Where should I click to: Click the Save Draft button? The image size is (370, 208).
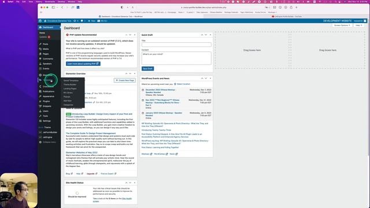tap(148, 69)
